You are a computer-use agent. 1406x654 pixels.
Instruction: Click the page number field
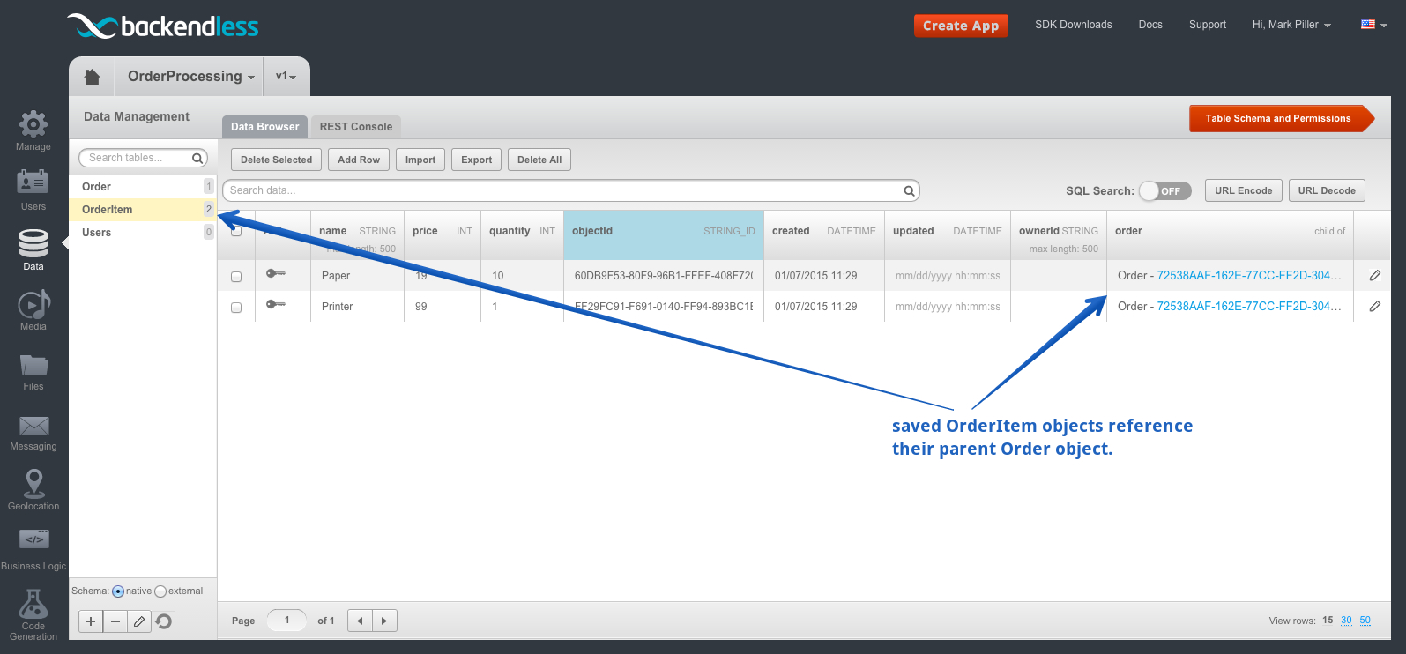286,621
